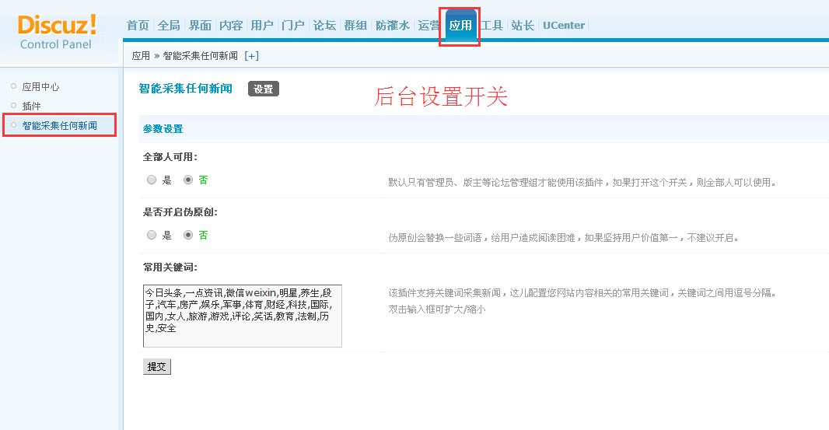The image size is (829, 430).
Task: Open the 运营 top menu
Action: 428,26
